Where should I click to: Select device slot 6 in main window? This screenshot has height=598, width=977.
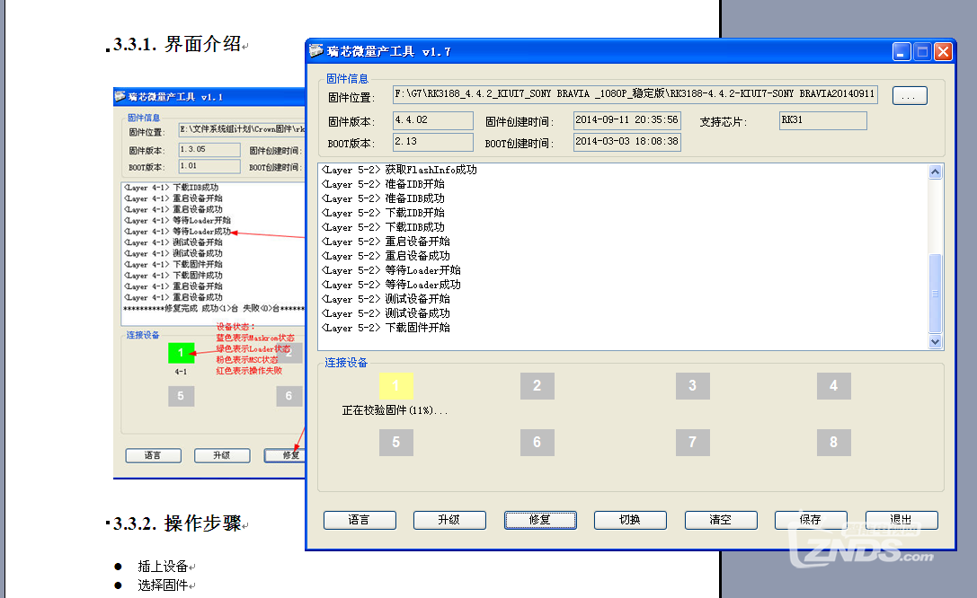coord(537,442)
